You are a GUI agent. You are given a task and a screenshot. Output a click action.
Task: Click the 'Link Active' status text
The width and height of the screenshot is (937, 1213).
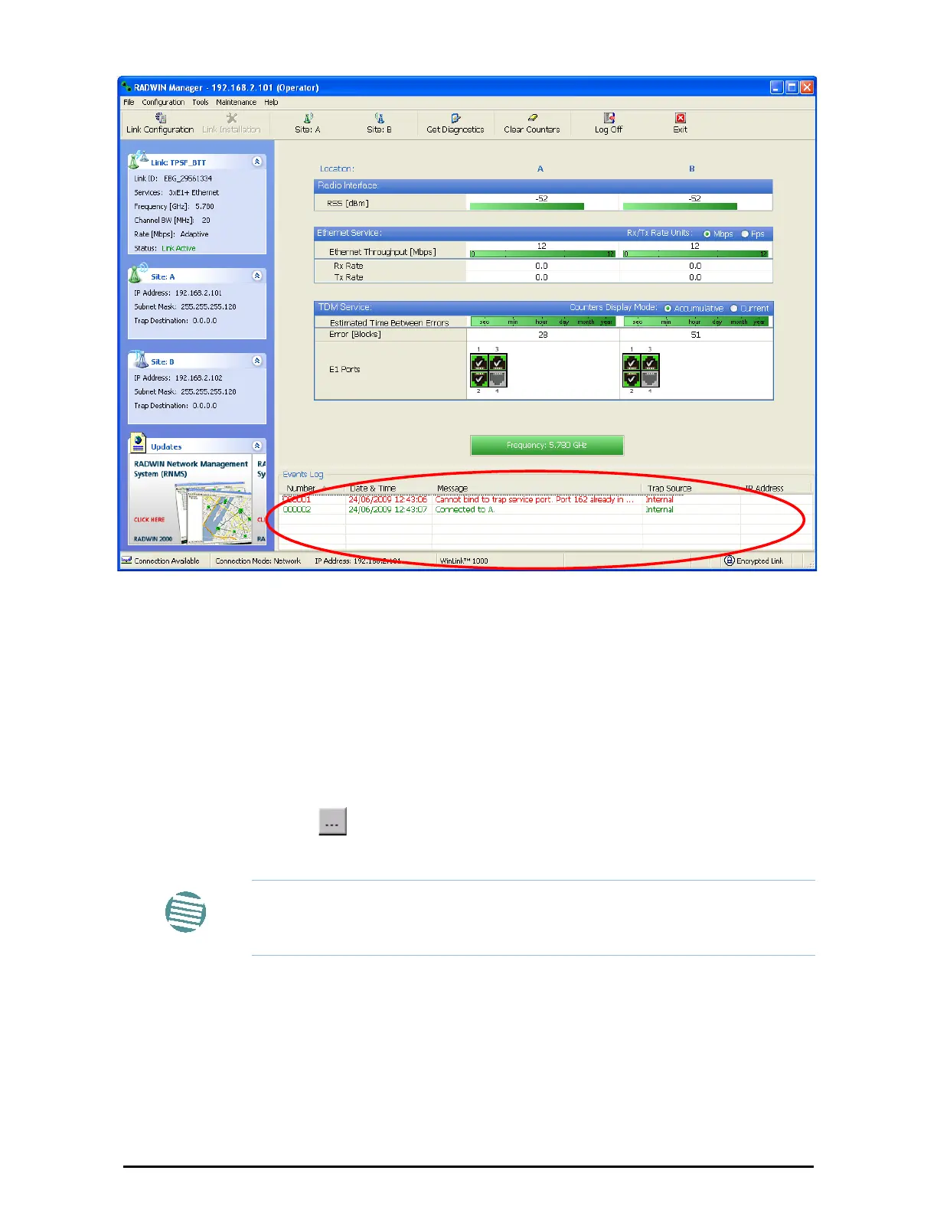coord(178,248)
